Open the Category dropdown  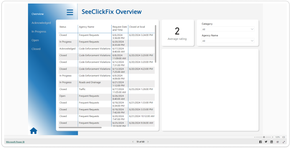click(x=228, y=29)
